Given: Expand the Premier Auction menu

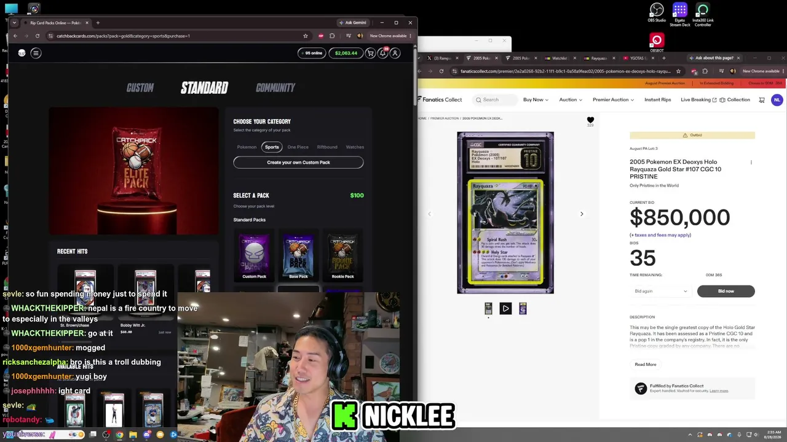Looking at the screenshot, I should [613, 100].
